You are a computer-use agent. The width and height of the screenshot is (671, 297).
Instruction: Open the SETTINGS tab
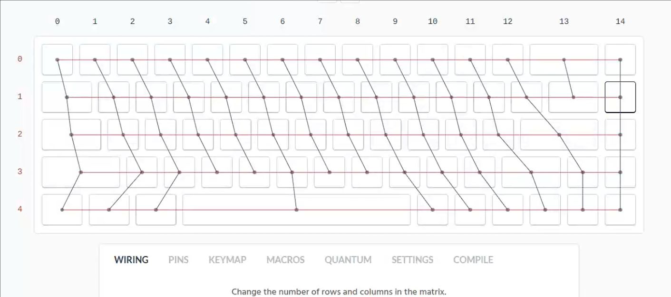pyautogui.click(x=412, y=260)
